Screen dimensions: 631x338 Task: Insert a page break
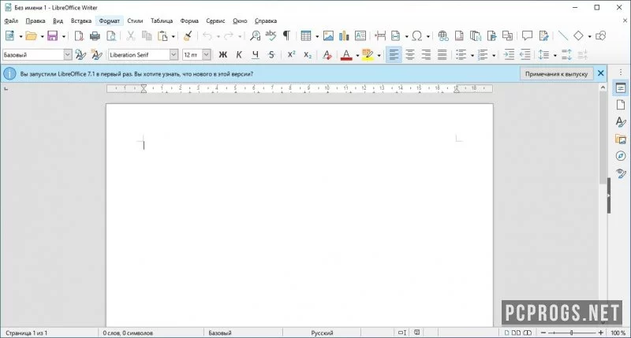[380, 35]
